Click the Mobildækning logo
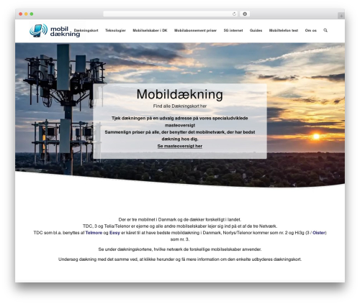 tap(55, 31)
